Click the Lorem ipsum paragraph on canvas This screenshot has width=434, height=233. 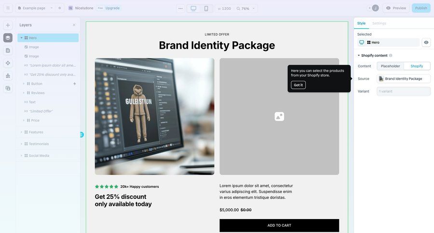[256, 192]
